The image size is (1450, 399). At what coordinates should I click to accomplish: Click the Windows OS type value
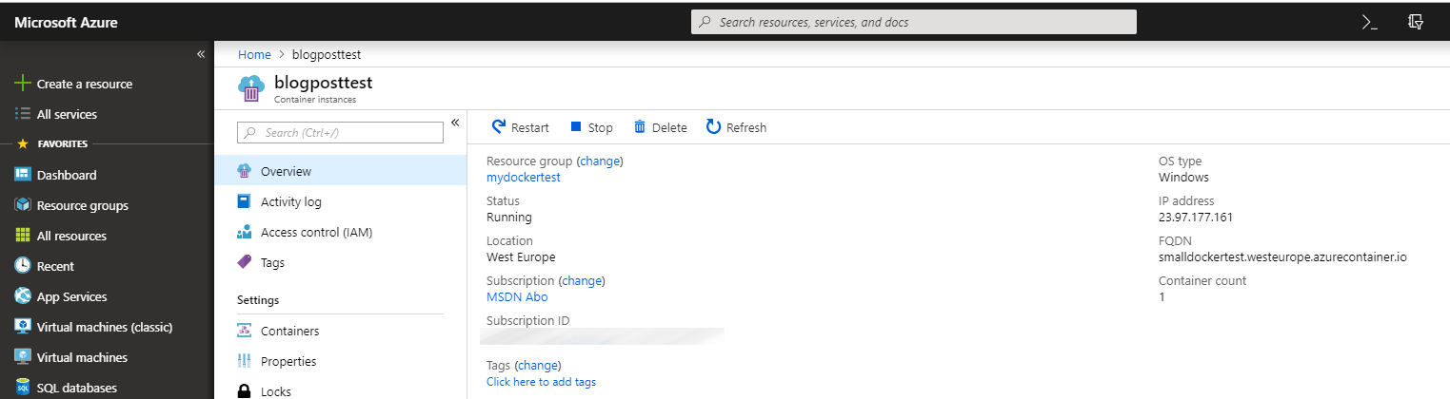click(1183, 177)
